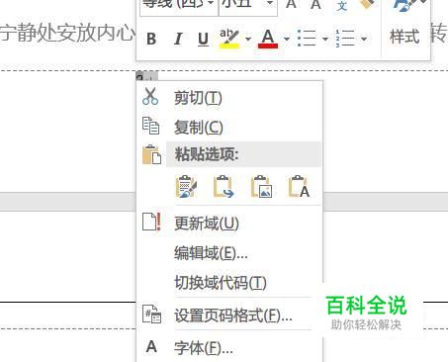The image size is (448, 362).
Task: Click the page number format icon
Action: (x=151, y=314)
